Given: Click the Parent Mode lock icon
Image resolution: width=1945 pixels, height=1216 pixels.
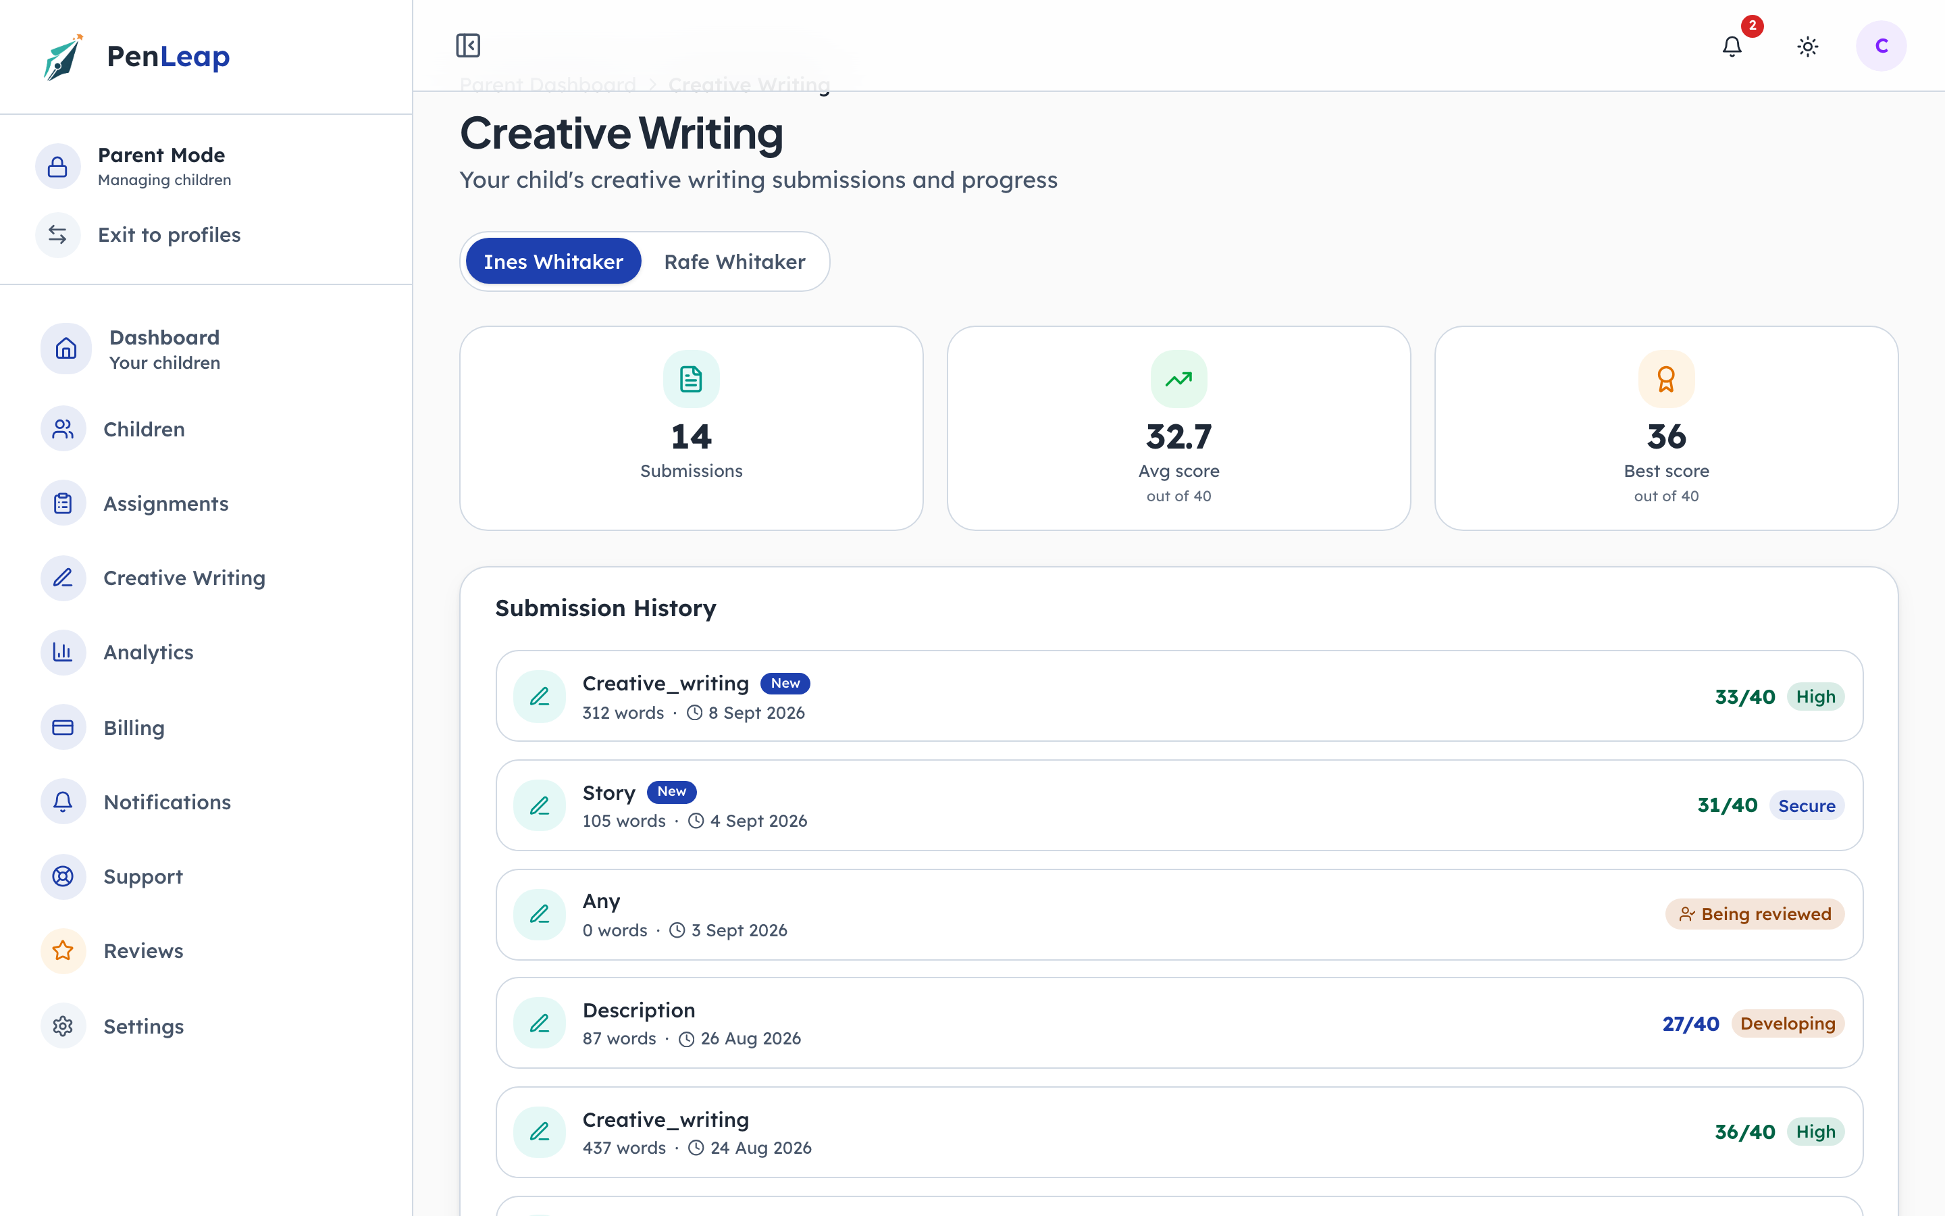Looking at the screenshot, I should pos(58,166).
